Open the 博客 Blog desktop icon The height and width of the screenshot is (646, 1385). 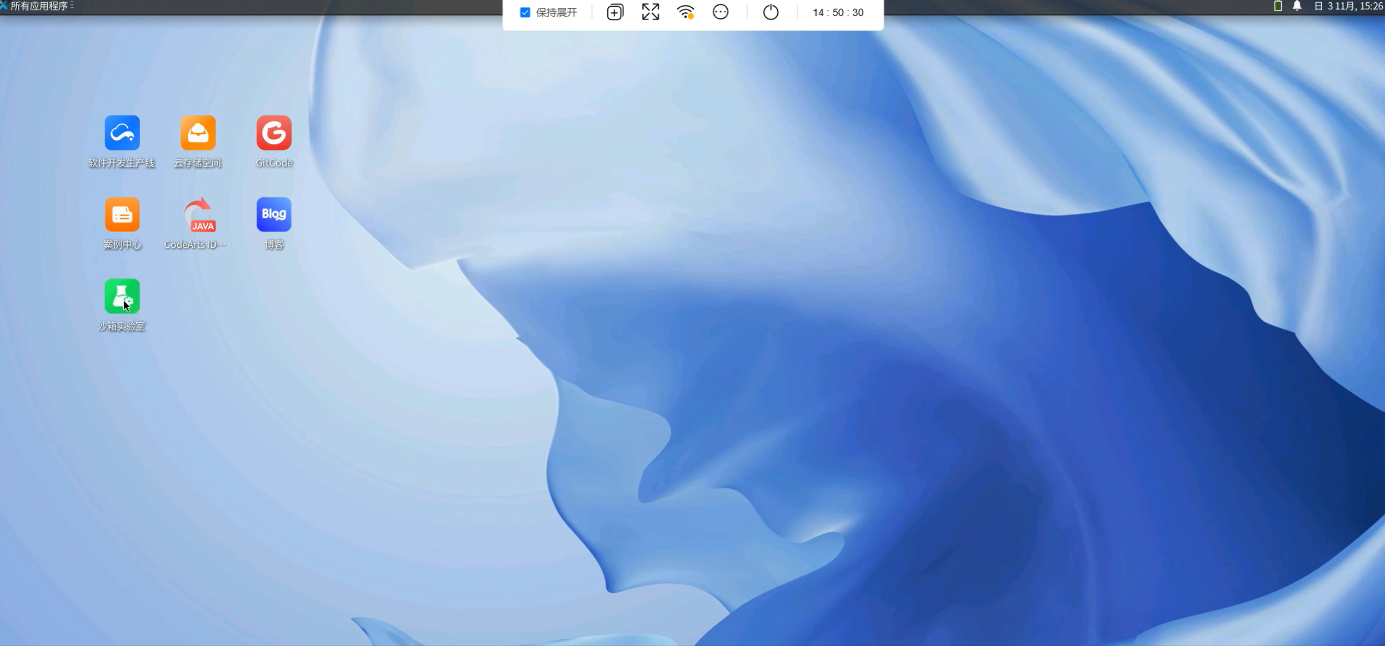(273, 214)
